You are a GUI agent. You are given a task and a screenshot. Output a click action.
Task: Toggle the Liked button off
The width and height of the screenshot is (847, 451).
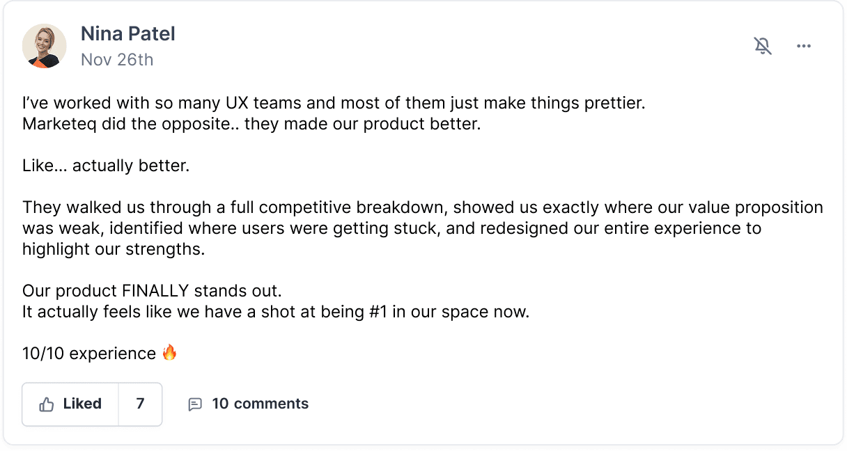(70, 404)
